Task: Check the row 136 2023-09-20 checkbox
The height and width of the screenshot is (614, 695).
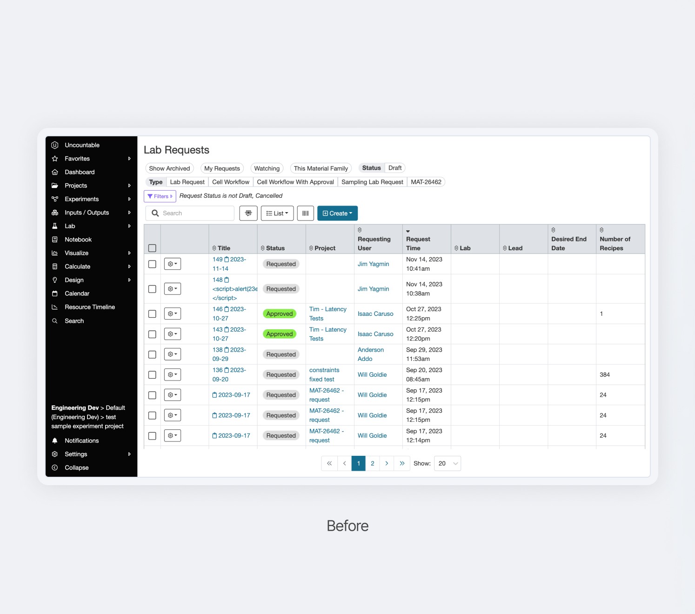Action: click(x=152, y=375)
